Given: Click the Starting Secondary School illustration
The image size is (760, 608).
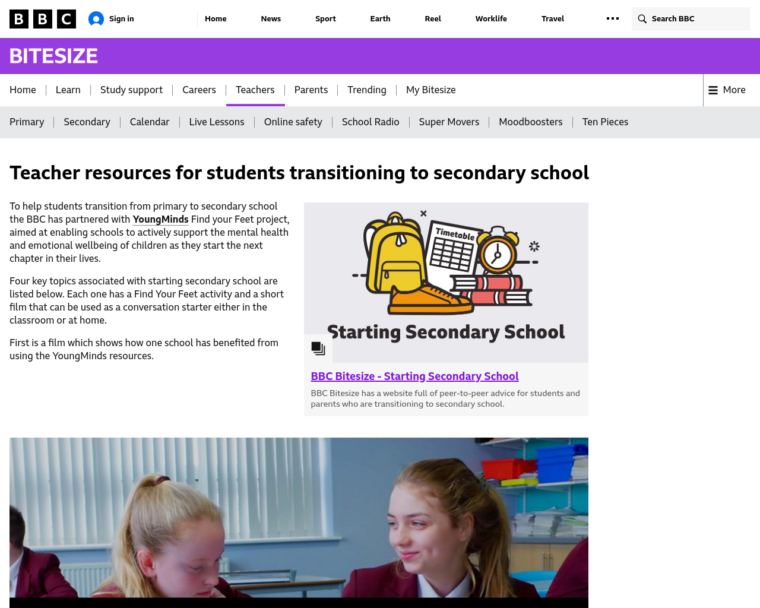Looking at the screenshot, I should [446, 283].
